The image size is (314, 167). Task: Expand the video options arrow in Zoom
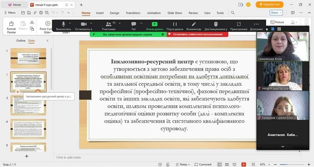[91, 23]
